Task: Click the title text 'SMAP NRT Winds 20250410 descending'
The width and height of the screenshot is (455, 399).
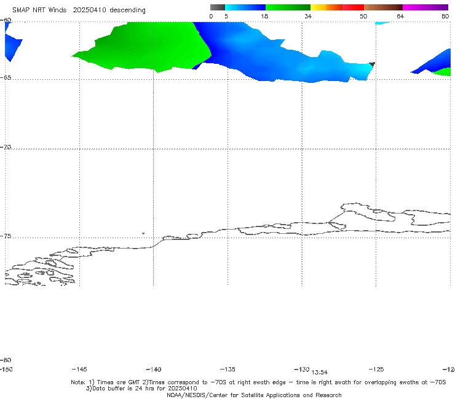Action: (x=79, y=10)
